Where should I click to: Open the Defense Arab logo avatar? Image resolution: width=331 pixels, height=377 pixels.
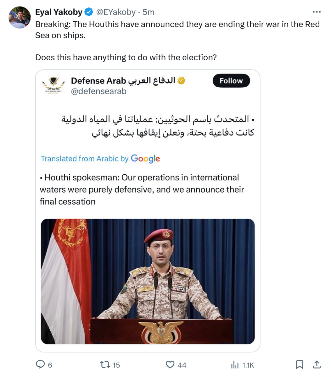point(53,85)
